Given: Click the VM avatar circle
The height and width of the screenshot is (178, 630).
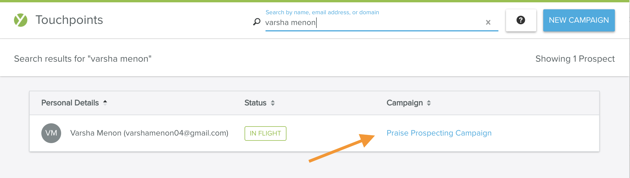Looking at the screenshot, I should click(51, 133).
